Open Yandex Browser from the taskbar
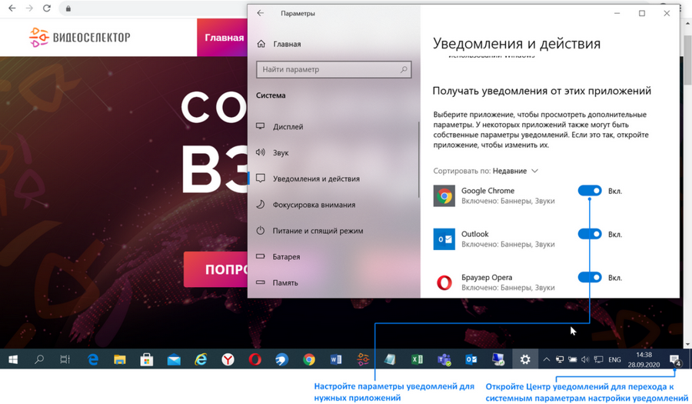 coord(228,359)
